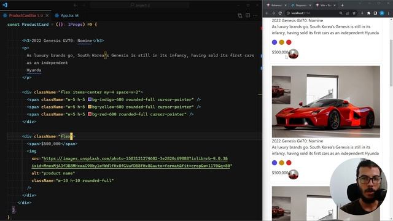This screenshot has width=393, height=221.
Task: Click the browser page vertical scrollbar
Action: click(x=391, y=63)
